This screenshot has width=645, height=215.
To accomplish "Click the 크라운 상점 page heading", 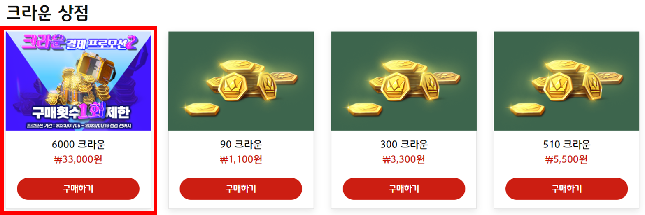I will [47, 13].
